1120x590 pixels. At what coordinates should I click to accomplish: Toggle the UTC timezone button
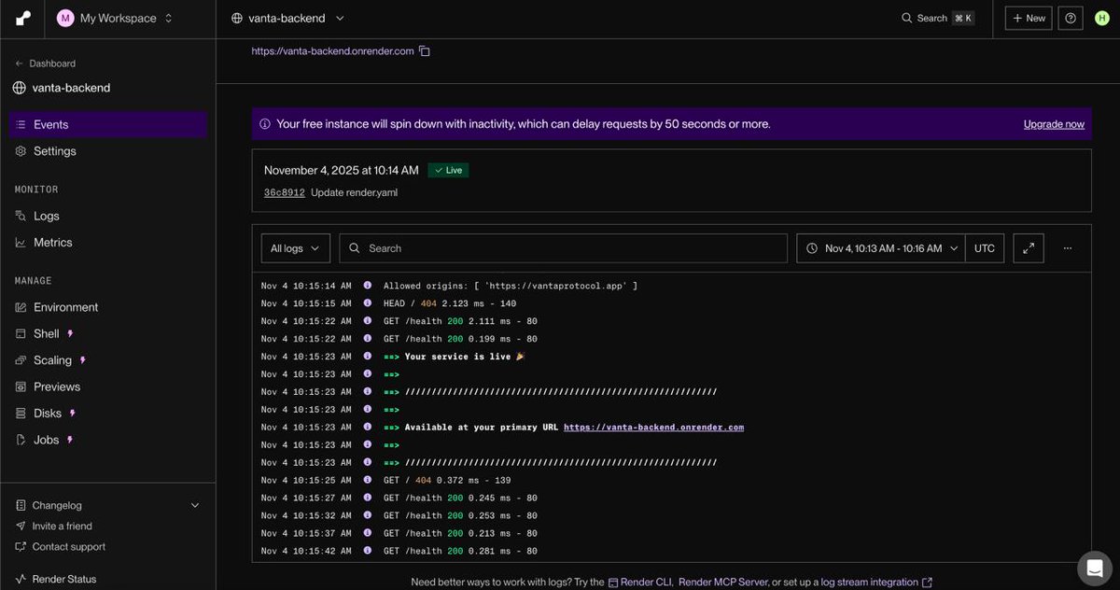pos(985,248)
